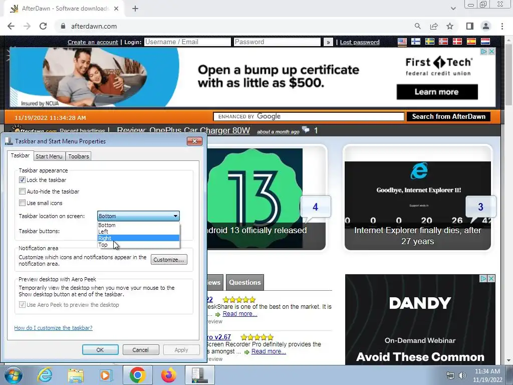Go back using Chrome's back arrow
Screen dimensions: 513x385
click(x=11, y=26)
